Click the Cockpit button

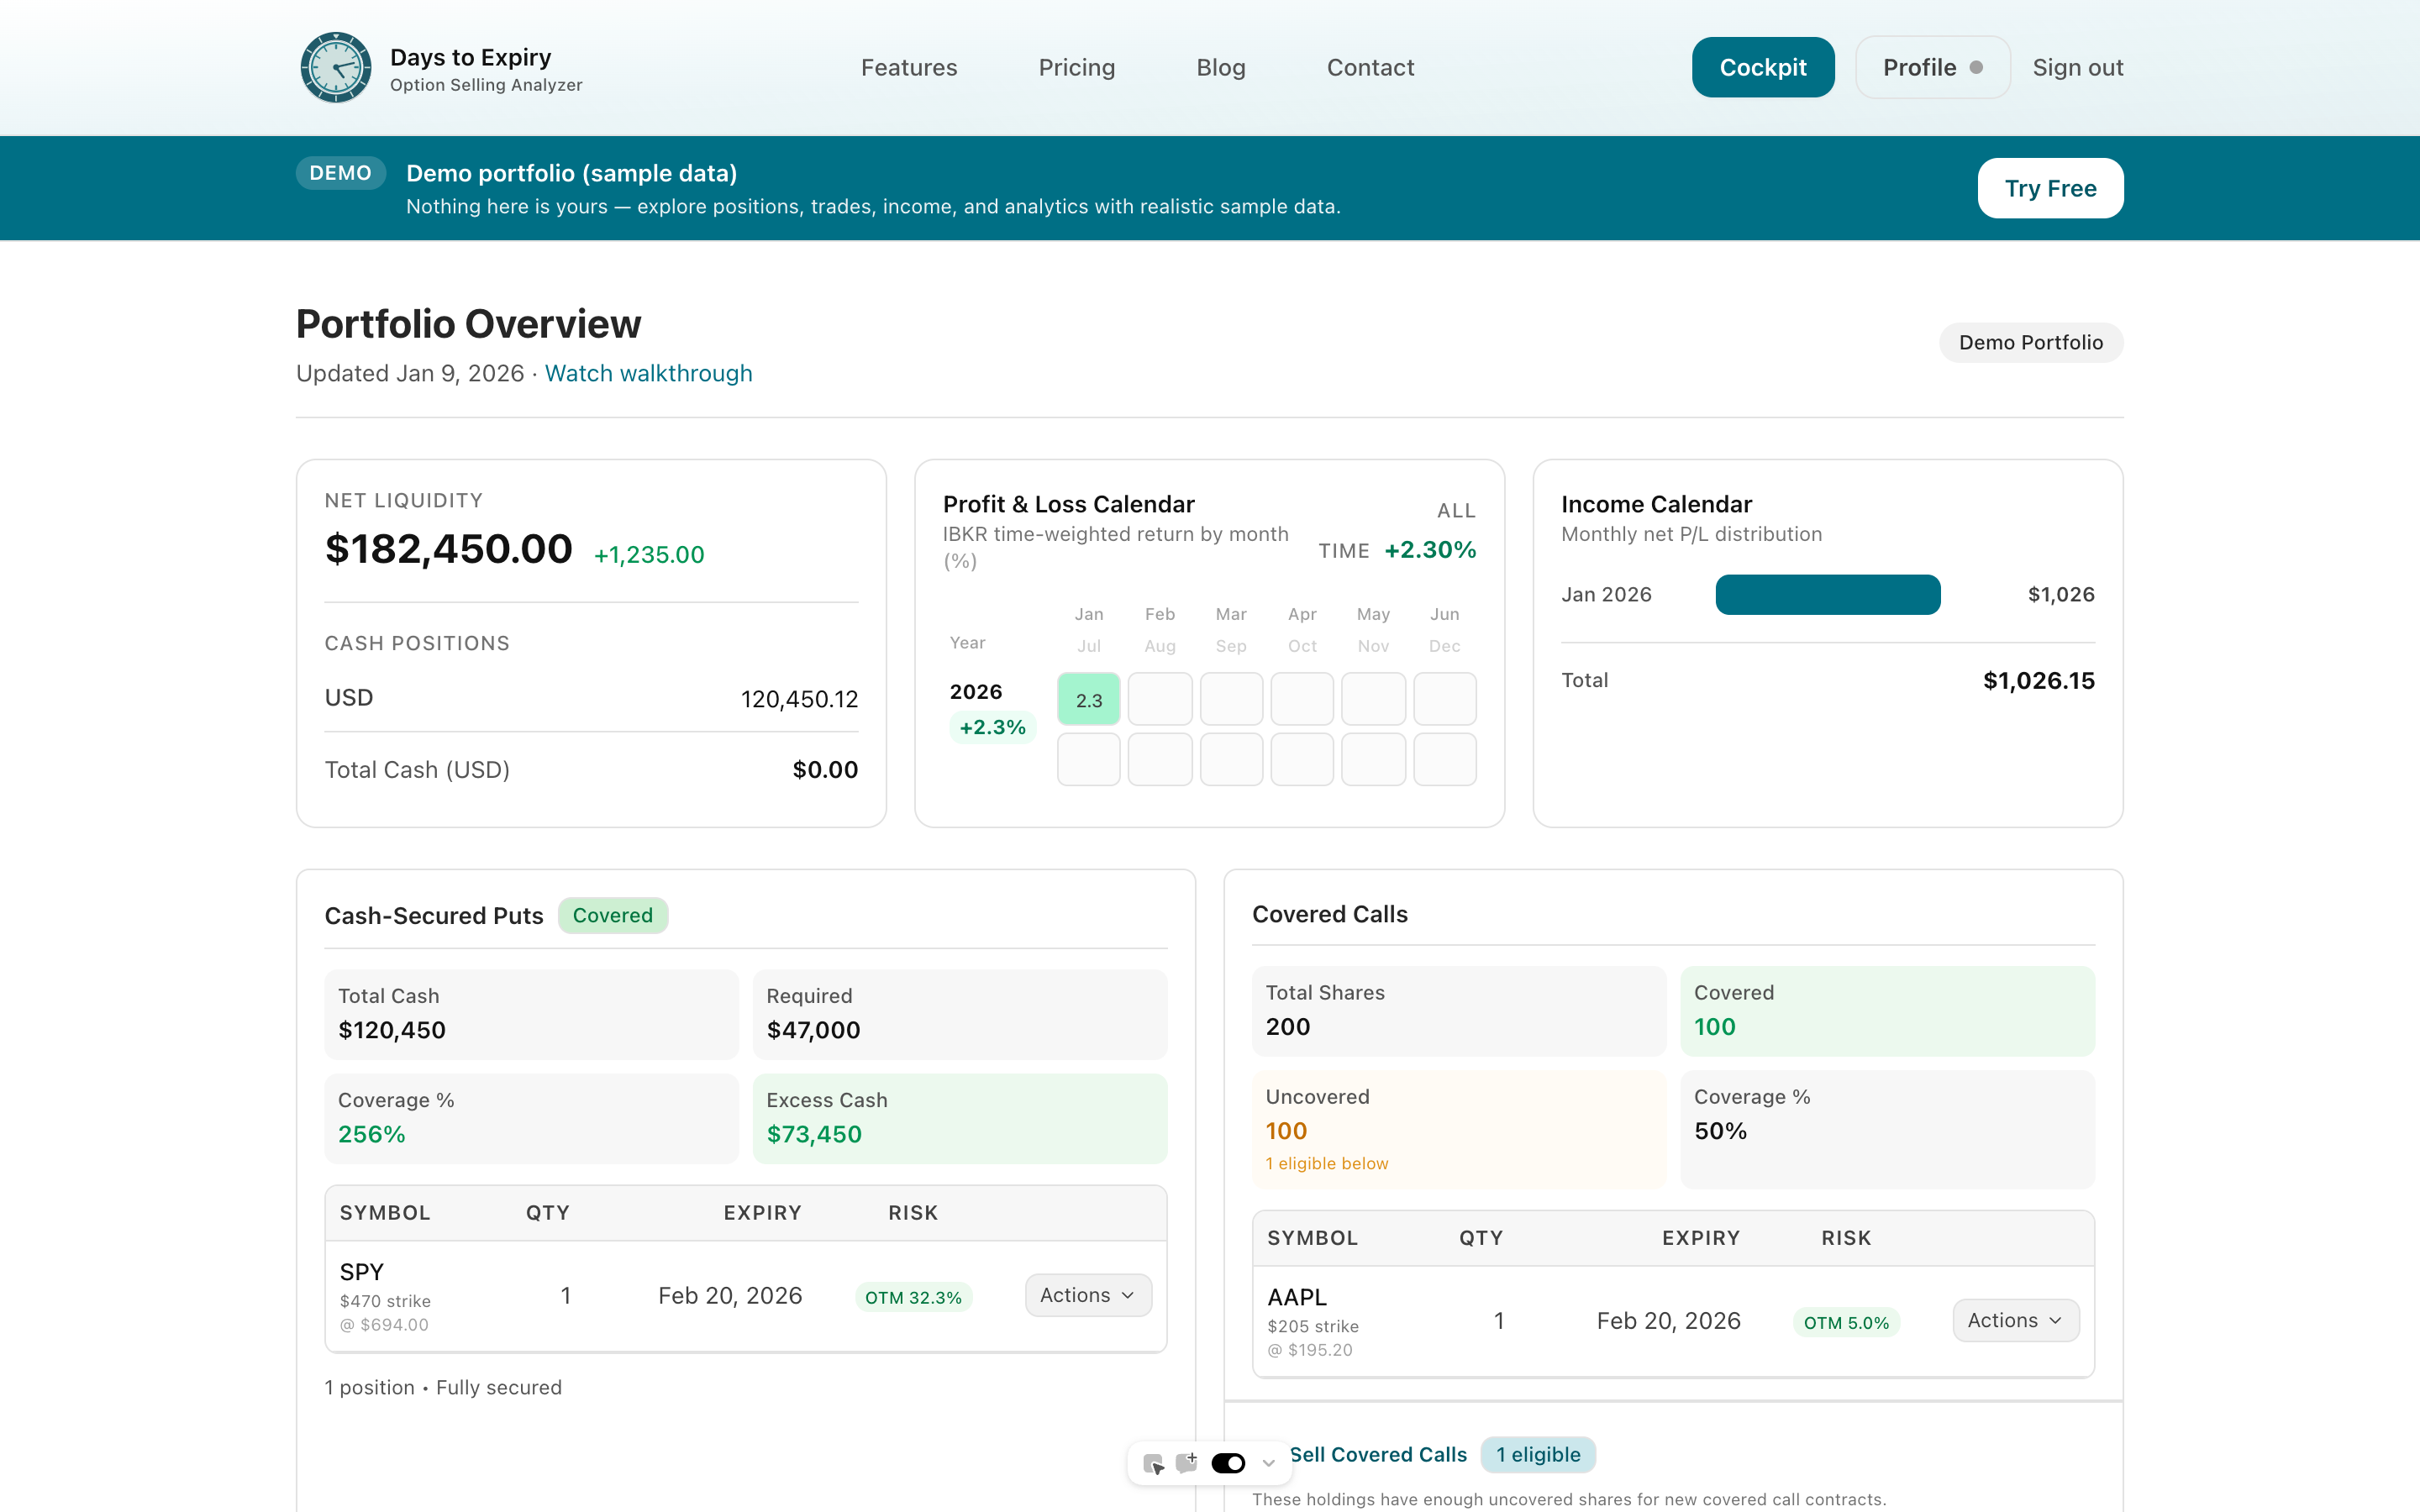click(1763, 67)
